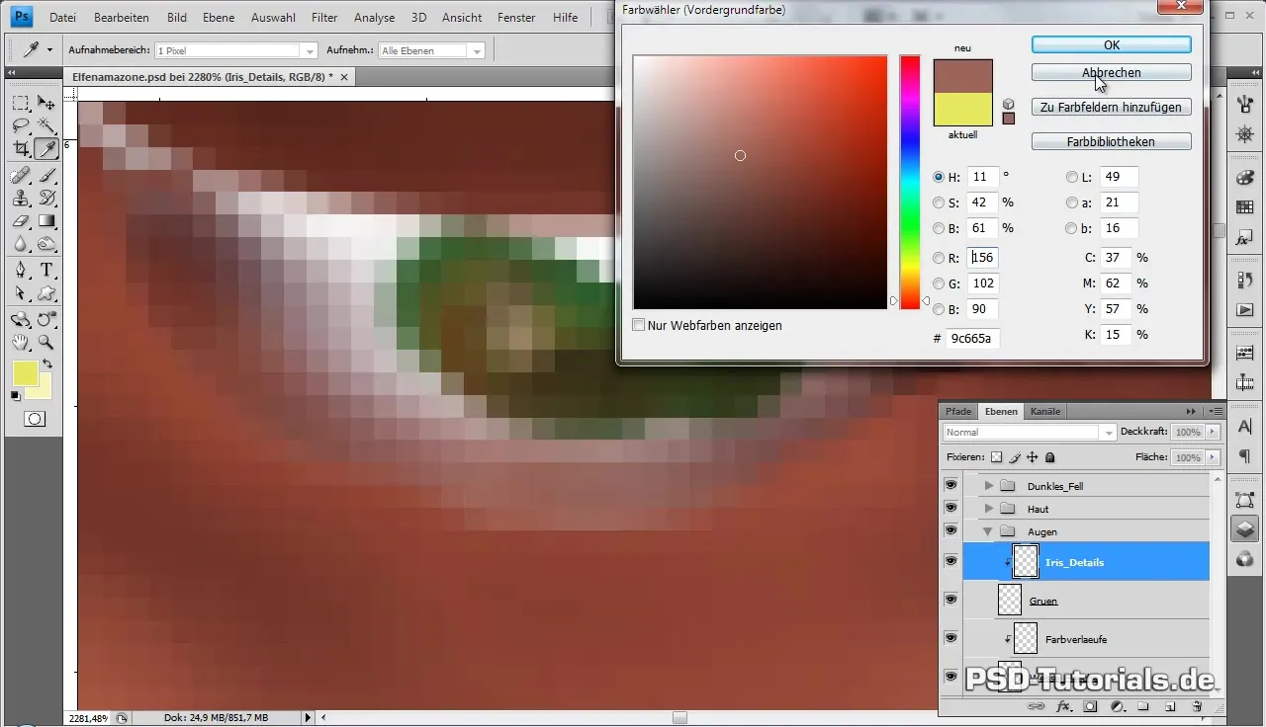Select the S saturation radio button
The image size is (1266, 727).
(939, 202)
